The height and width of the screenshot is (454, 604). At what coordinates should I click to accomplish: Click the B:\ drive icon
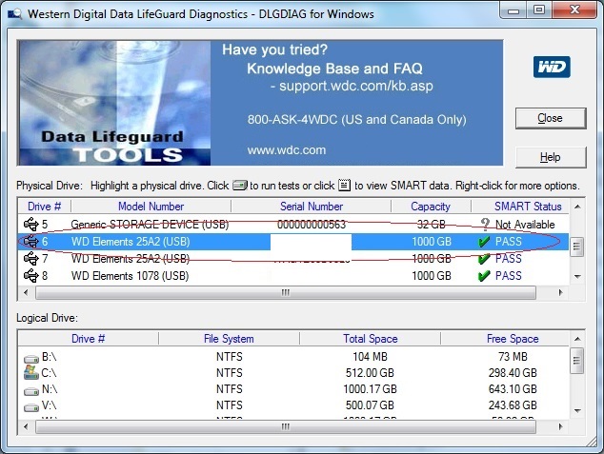click(x=31, y=359)
